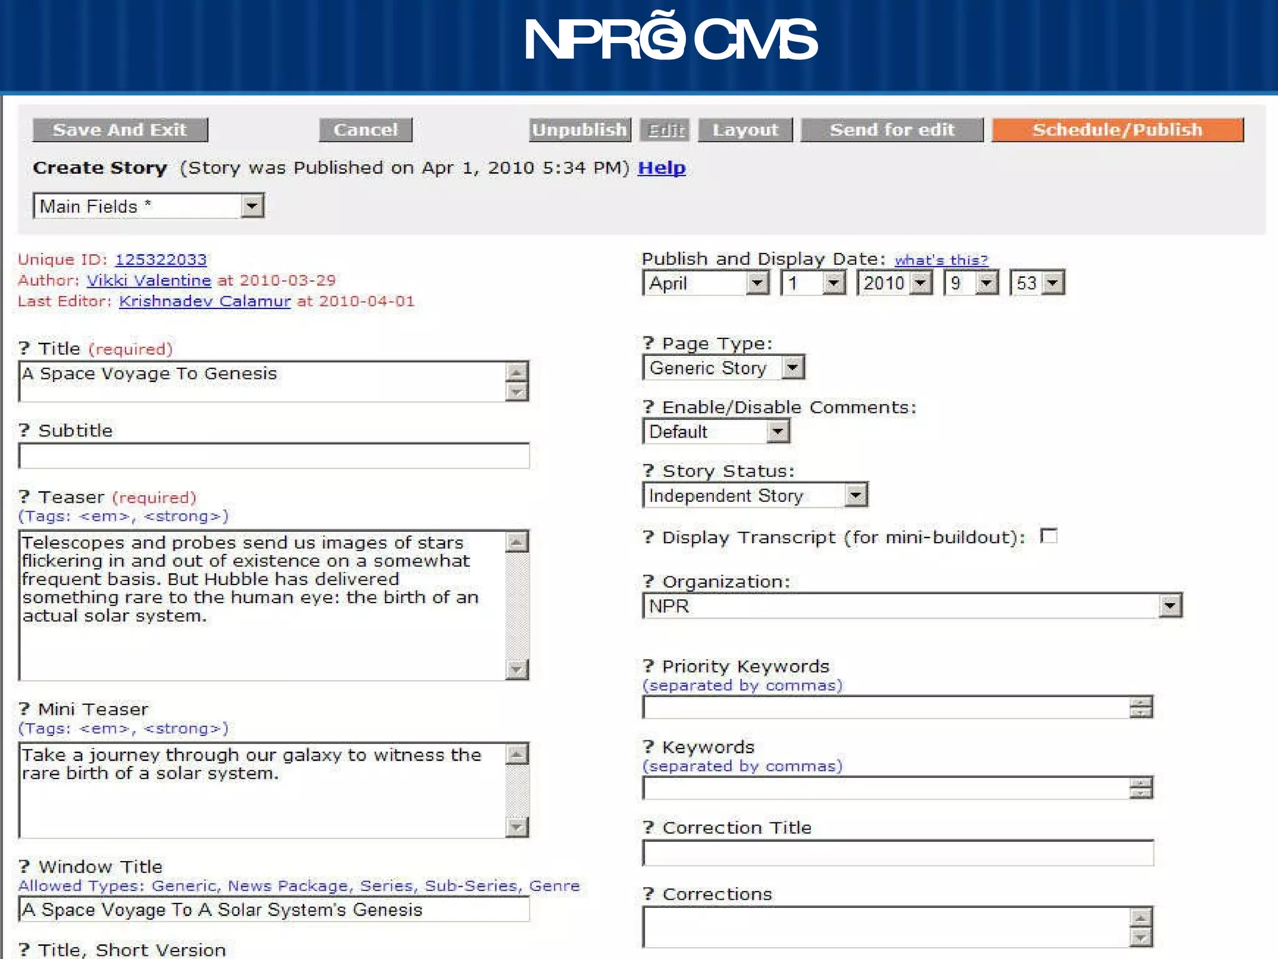This screenshot has height=959, width=1278.
Task: Click the question mark beside Story Status
Action: pyautogui.click(x=648, y=471)
